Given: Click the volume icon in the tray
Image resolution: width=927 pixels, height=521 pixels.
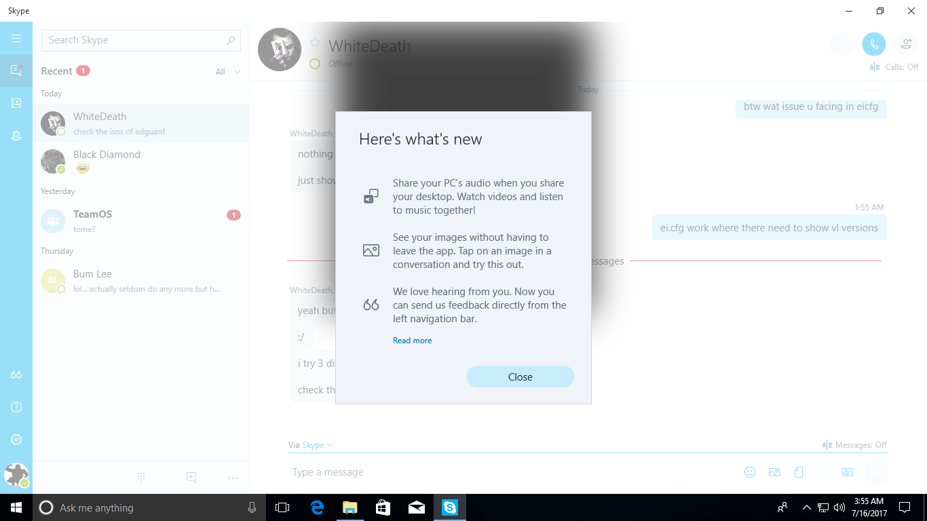Looking at the screenshot, I should point(839,507).
